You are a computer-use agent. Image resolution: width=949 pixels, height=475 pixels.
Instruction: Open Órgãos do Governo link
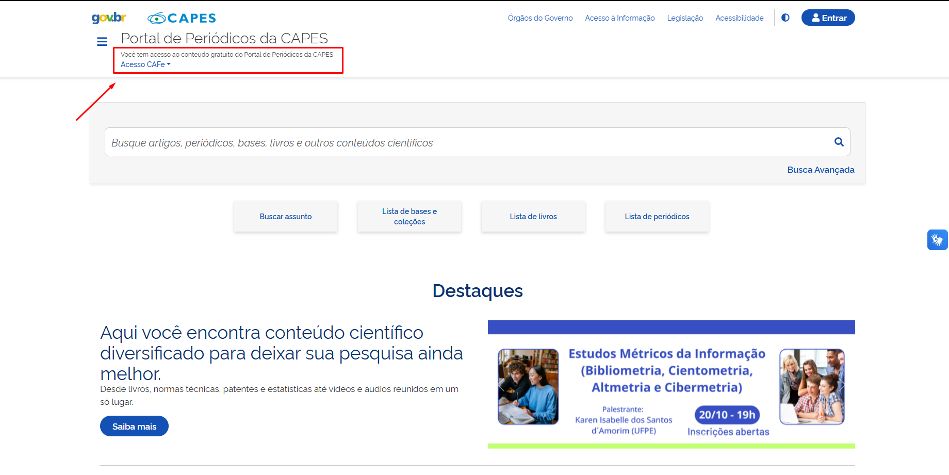[540, 18]
